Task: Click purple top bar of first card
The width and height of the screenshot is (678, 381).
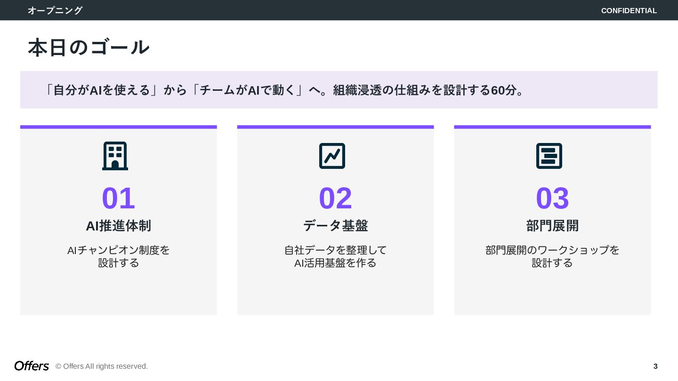Action: tap(118, 127)
